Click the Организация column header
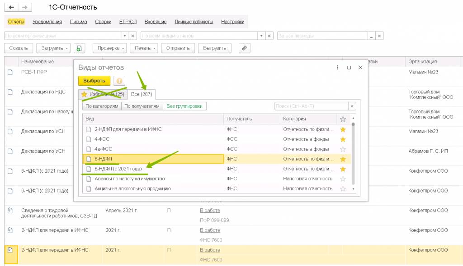 click(433, 62)
